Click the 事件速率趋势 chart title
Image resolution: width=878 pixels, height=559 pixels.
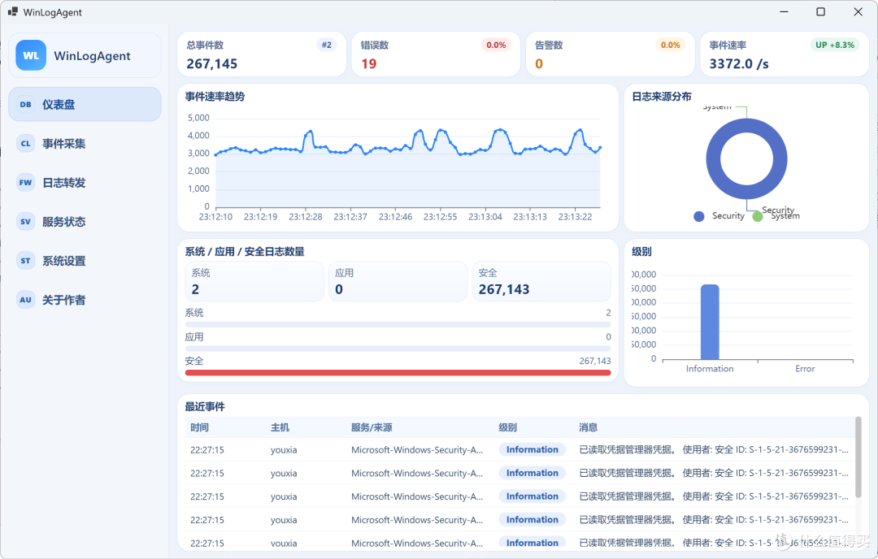pyautogui.click(x=215, y=96)
